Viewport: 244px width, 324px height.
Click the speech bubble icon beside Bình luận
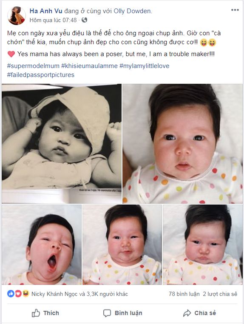(x=107, y=313)
